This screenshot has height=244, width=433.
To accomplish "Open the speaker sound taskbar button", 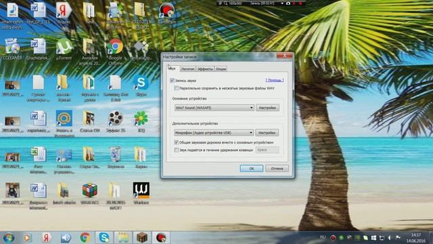I will (x=66, y=238).
